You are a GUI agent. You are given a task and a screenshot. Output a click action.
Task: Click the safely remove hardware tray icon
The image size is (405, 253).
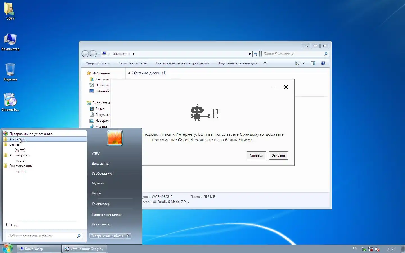click(364, 249)
